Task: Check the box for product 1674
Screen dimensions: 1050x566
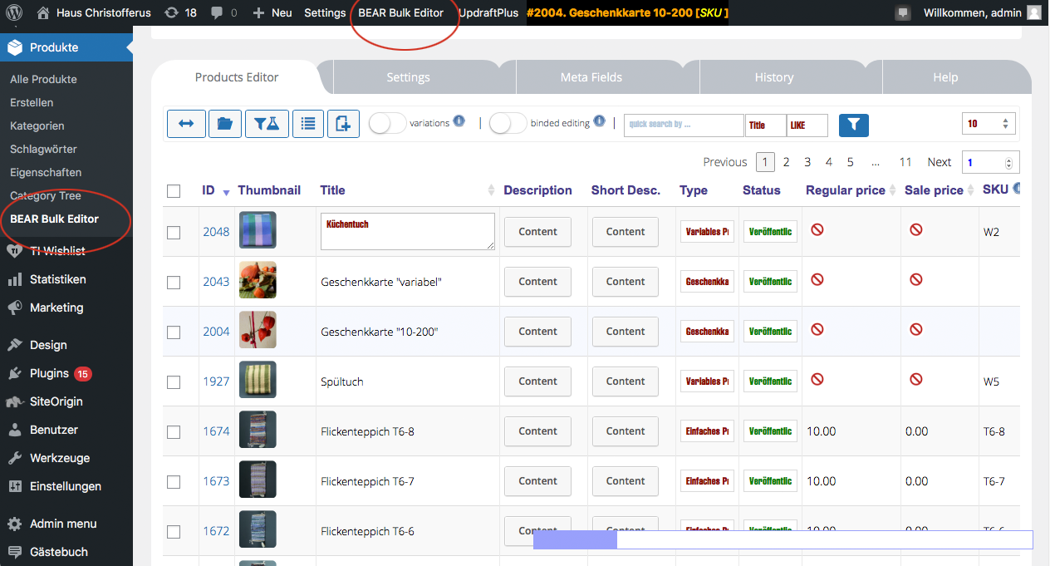Action: (x=174, y=432)
